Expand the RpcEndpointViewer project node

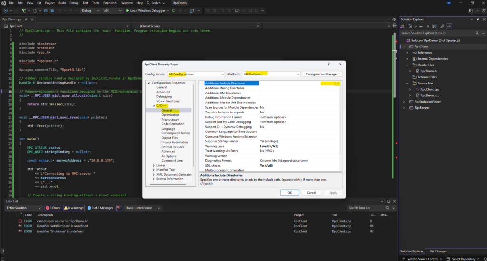[x=404, y=102]
